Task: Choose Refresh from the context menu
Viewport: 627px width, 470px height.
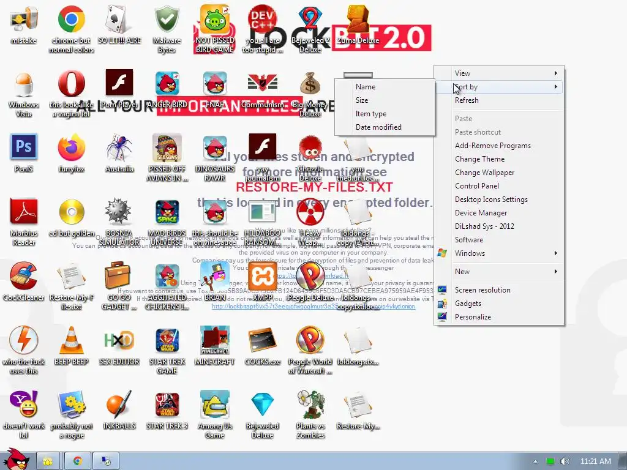Action: [x=499, y=100]
